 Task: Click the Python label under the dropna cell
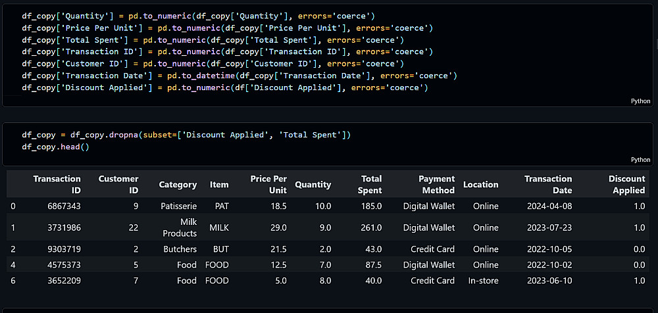pos(640,160)
